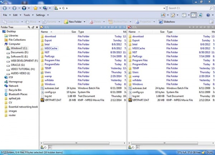Viewport: 215px width, 155px height.
Task: Open the File menu
Action: pos(5,15)
